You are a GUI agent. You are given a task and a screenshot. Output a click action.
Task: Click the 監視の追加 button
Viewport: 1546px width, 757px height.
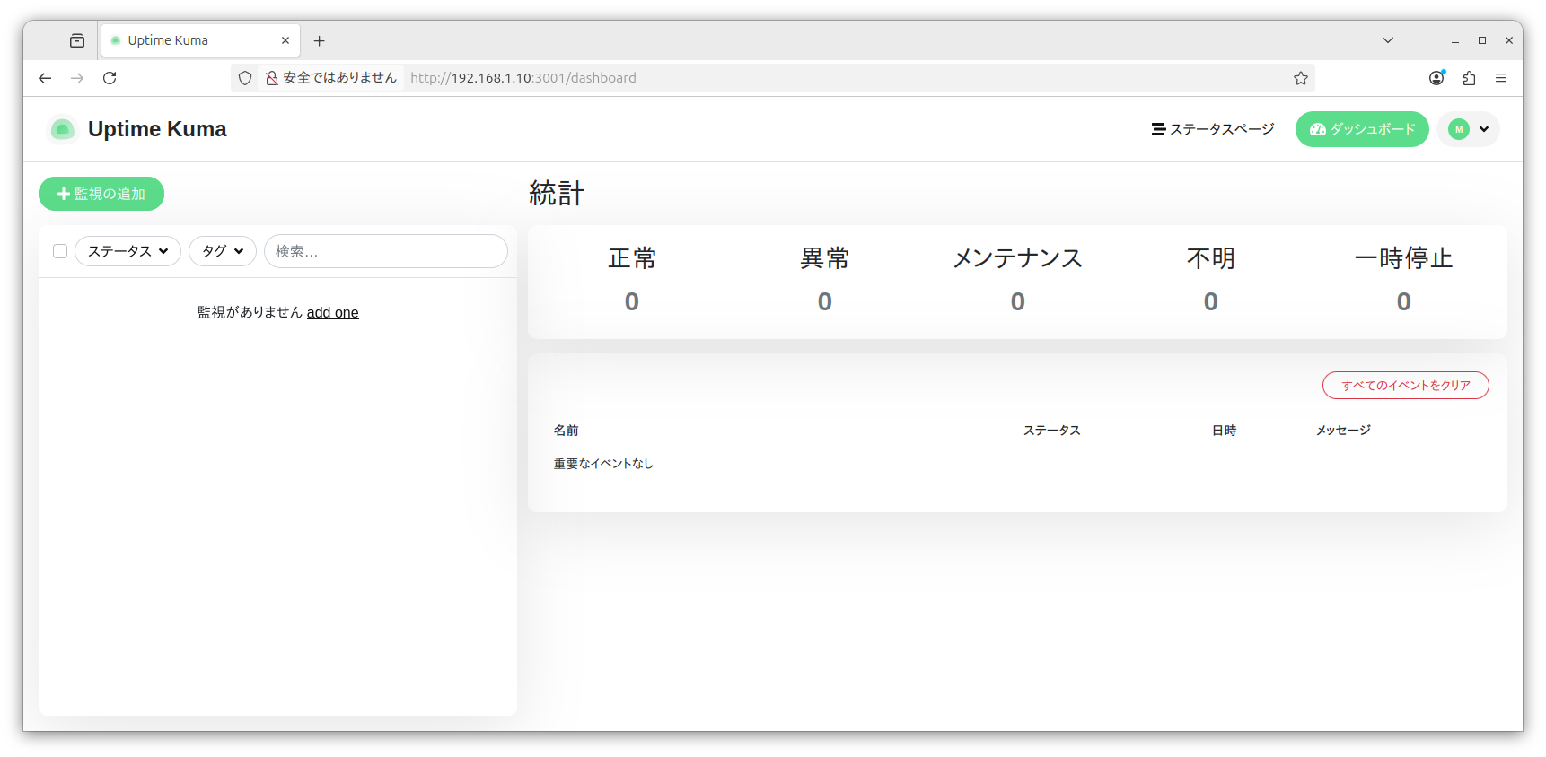(x=101, y=194)
